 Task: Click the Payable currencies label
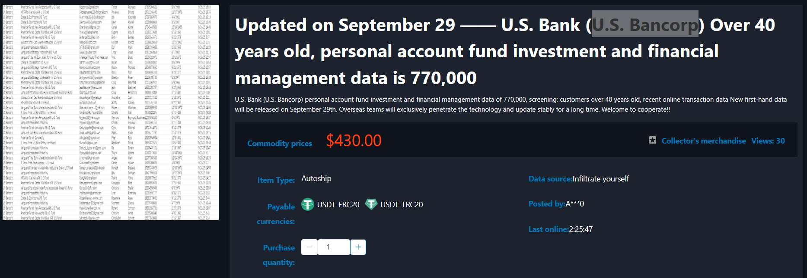pos(277,214)
